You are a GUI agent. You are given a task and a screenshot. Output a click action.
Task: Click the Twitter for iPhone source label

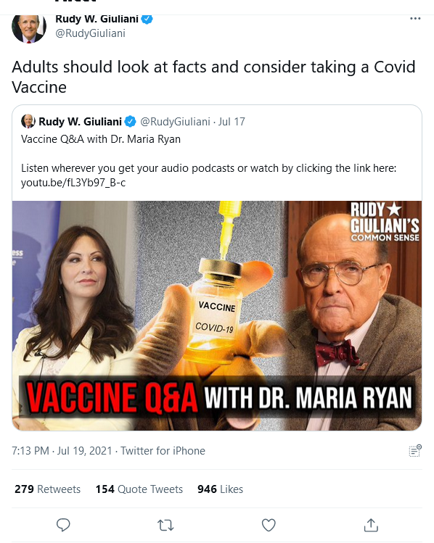coord(163,451)
